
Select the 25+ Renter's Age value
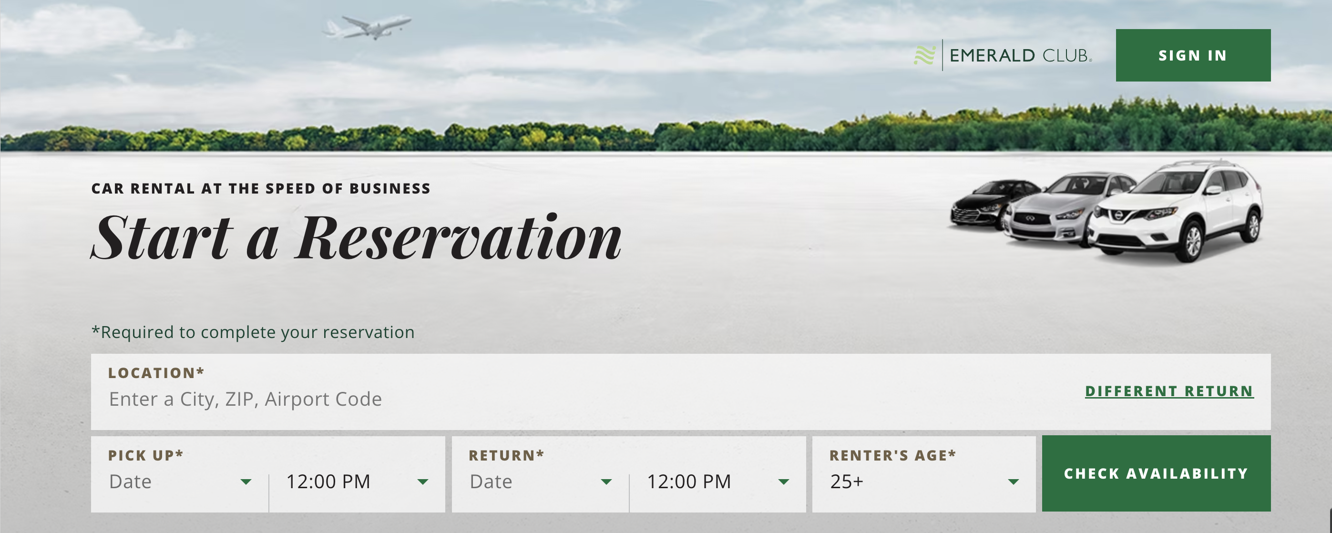click(847, 482)
